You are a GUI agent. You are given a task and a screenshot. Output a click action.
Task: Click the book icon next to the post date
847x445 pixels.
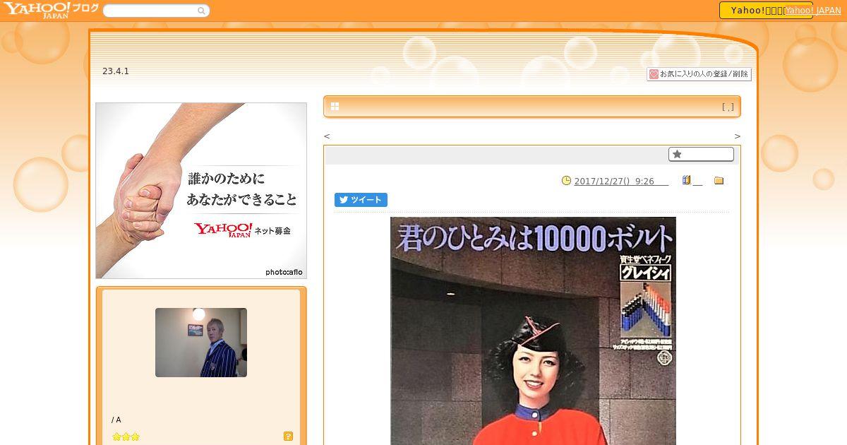[686, 180]
